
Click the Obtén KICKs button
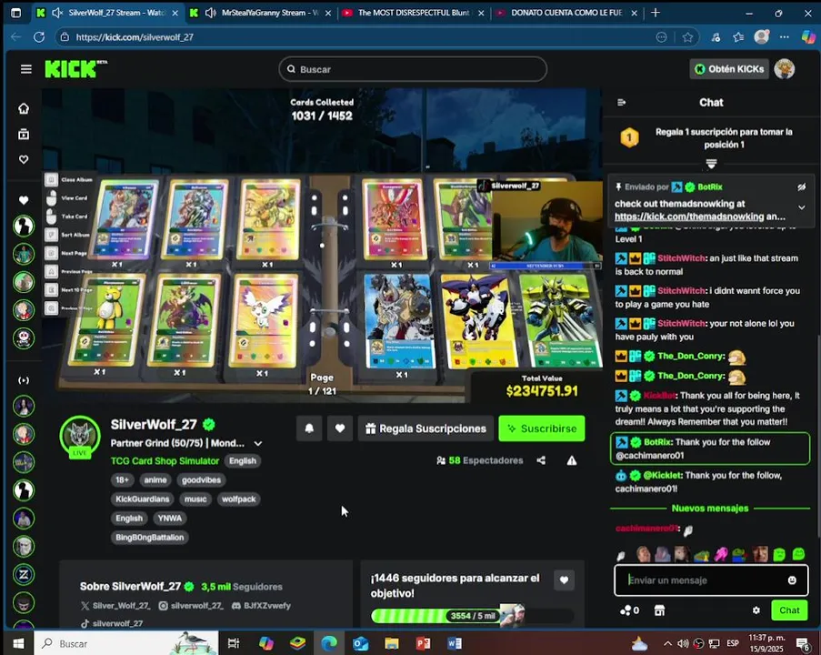coord(729,68)
